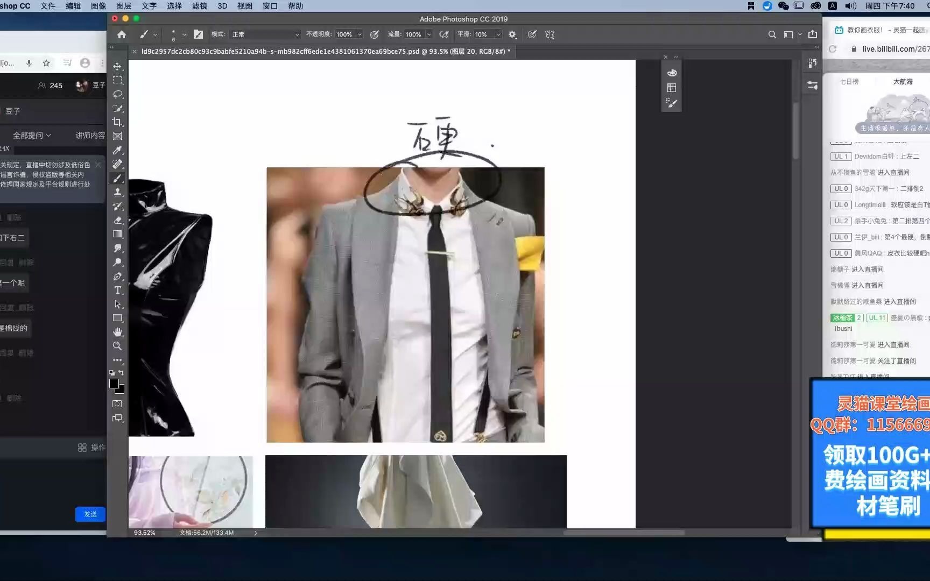Select the Gradient tool

tap(117, 234)
